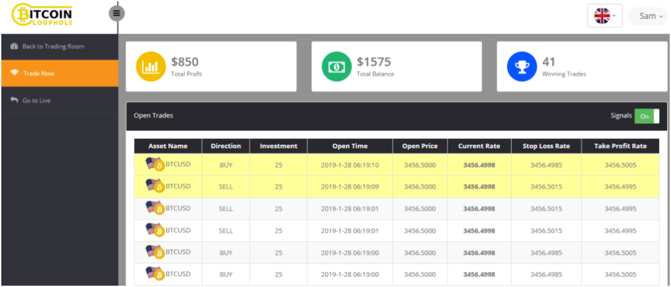Viewport: 671px width, 287px height.
Task: Click the yellow Total Profit chart icon
Action: coord(151,67)
